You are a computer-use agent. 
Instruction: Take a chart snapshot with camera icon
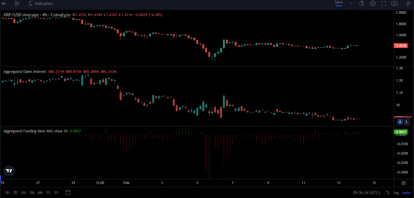pos(394,3)
